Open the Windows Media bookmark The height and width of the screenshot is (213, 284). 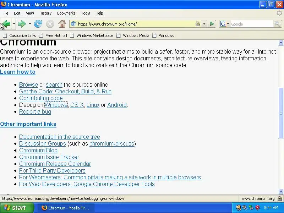click(133, 35)
